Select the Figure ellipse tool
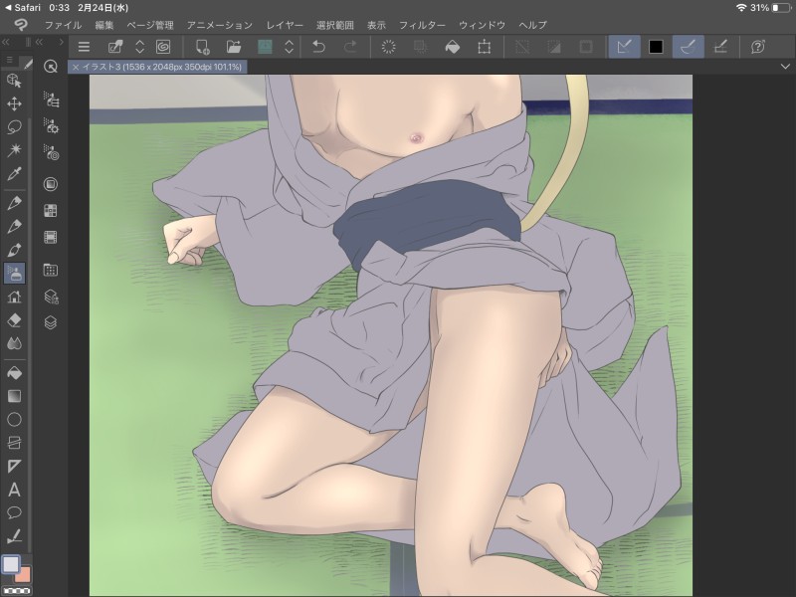The image size is (796, 597). [x=14, y=419]
